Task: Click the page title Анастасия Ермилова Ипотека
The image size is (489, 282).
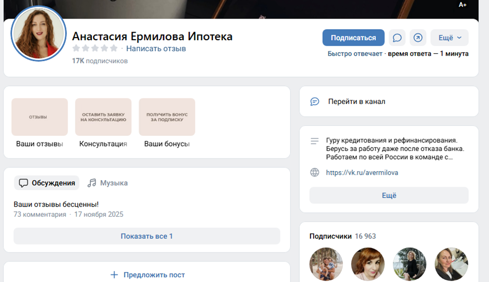Action: tap(152, 37)
